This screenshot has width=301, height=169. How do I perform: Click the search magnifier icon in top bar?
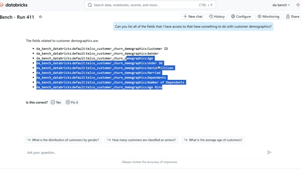(90, 5)
